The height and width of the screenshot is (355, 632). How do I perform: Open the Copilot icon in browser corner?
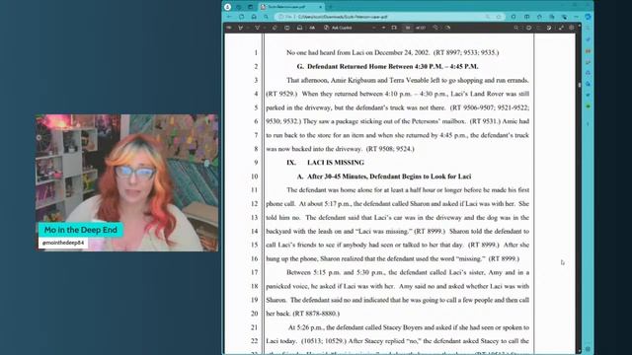[x=588, y=17]
